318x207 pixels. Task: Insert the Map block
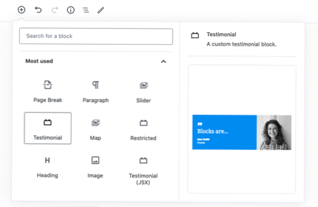[x=96, y=129]
